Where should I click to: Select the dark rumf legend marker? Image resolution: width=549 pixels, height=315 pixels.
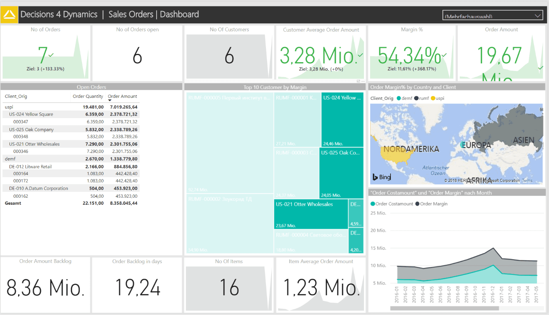click(x=416, y=98)
